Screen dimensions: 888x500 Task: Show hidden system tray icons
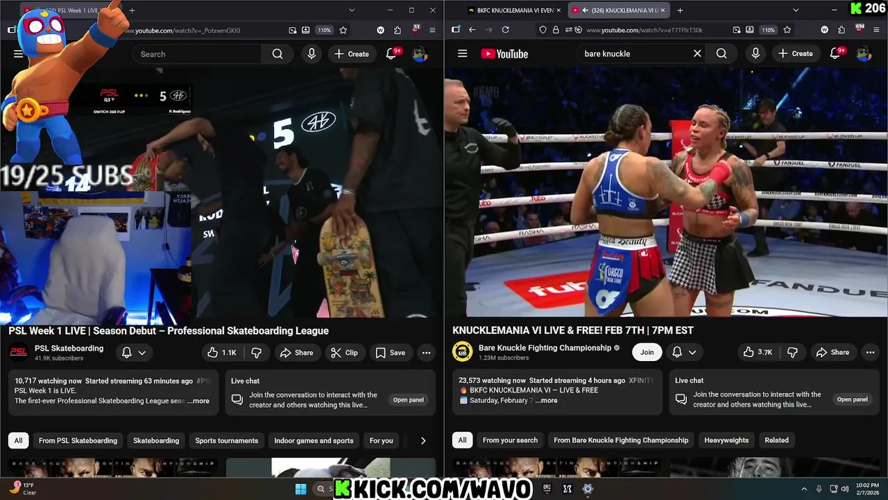[x=804, y=489]
